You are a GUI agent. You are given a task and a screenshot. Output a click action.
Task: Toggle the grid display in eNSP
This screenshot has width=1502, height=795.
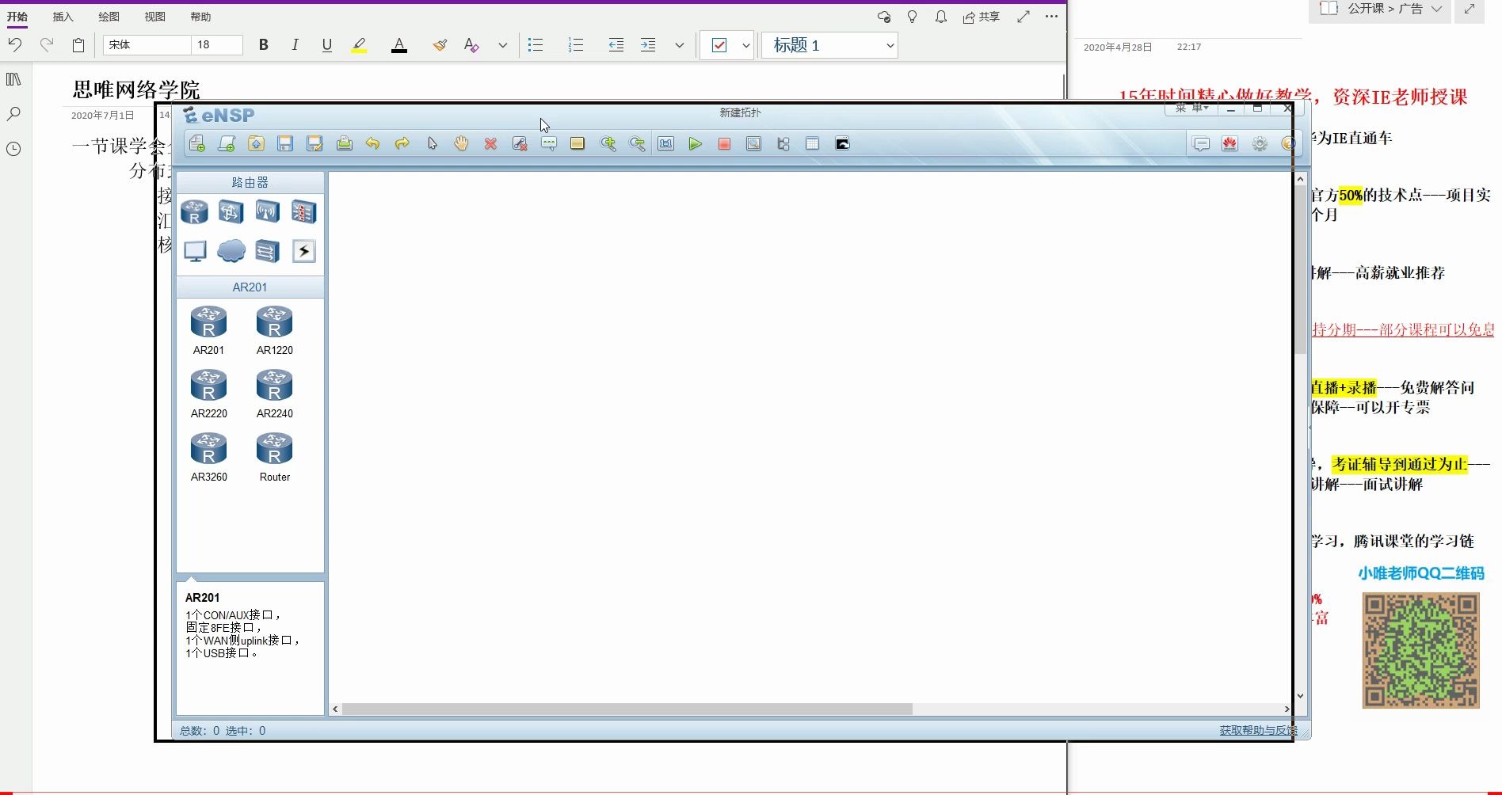(812, 143)
